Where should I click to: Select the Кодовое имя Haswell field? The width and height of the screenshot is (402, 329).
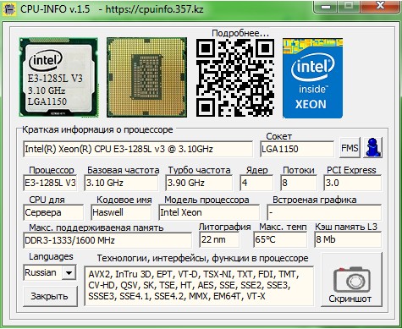tap(121, 212)
